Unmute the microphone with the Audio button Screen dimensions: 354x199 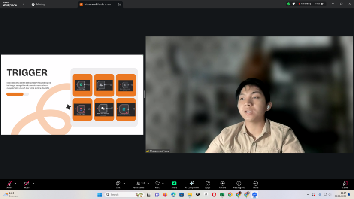(9, 184)
